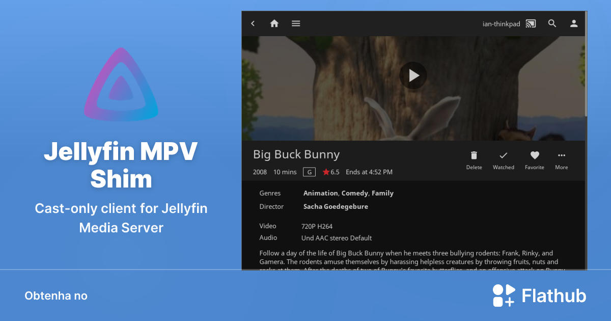Click the back arrow in header
611x321 pixels.
(x=253, y=23)
